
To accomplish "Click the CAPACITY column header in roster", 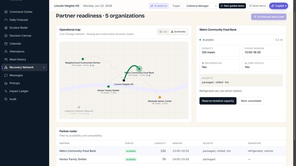I will click(x=160, y=143).
